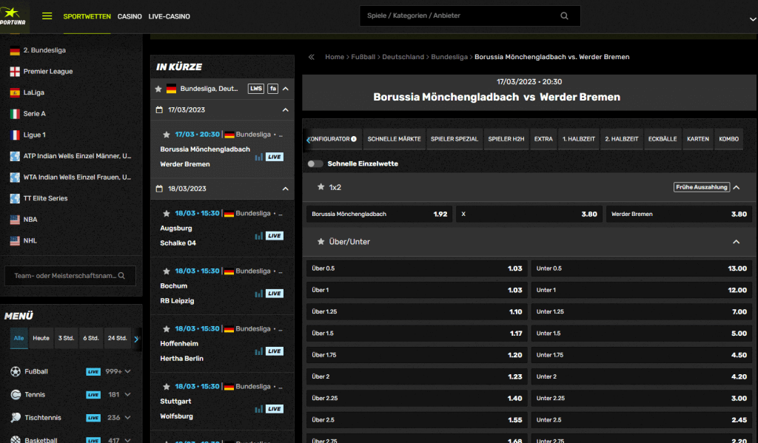Select the 24 Std. time filter
758x443 pixels.
[118, 338]
